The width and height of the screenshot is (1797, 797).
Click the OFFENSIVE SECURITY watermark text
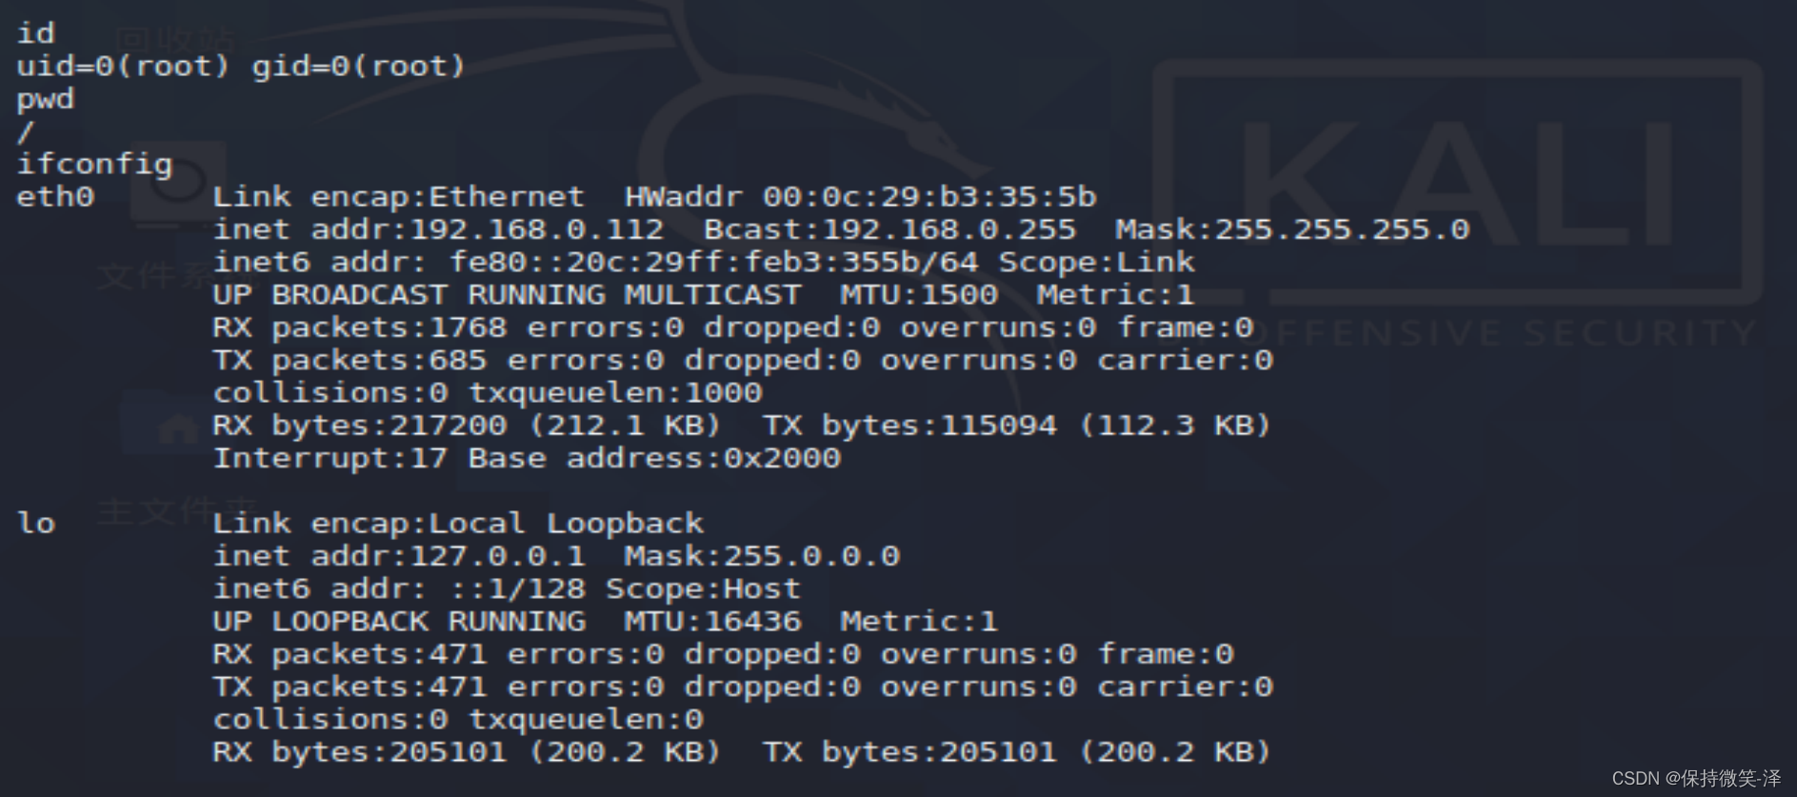tap(1505, 333)
